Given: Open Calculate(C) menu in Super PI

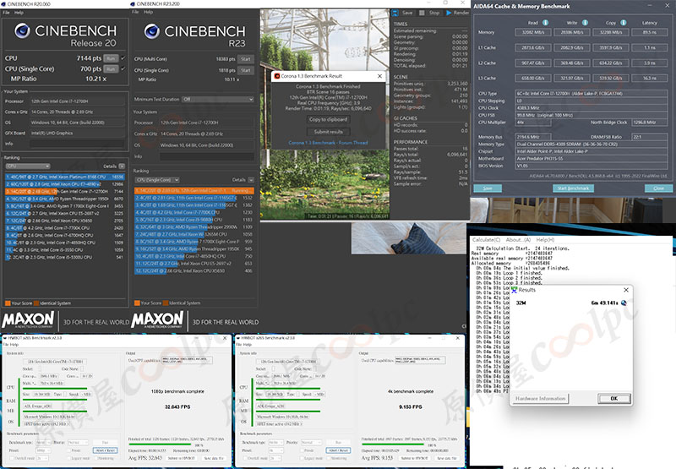Looking at the screenshot, I should click(x=487, y=240).
